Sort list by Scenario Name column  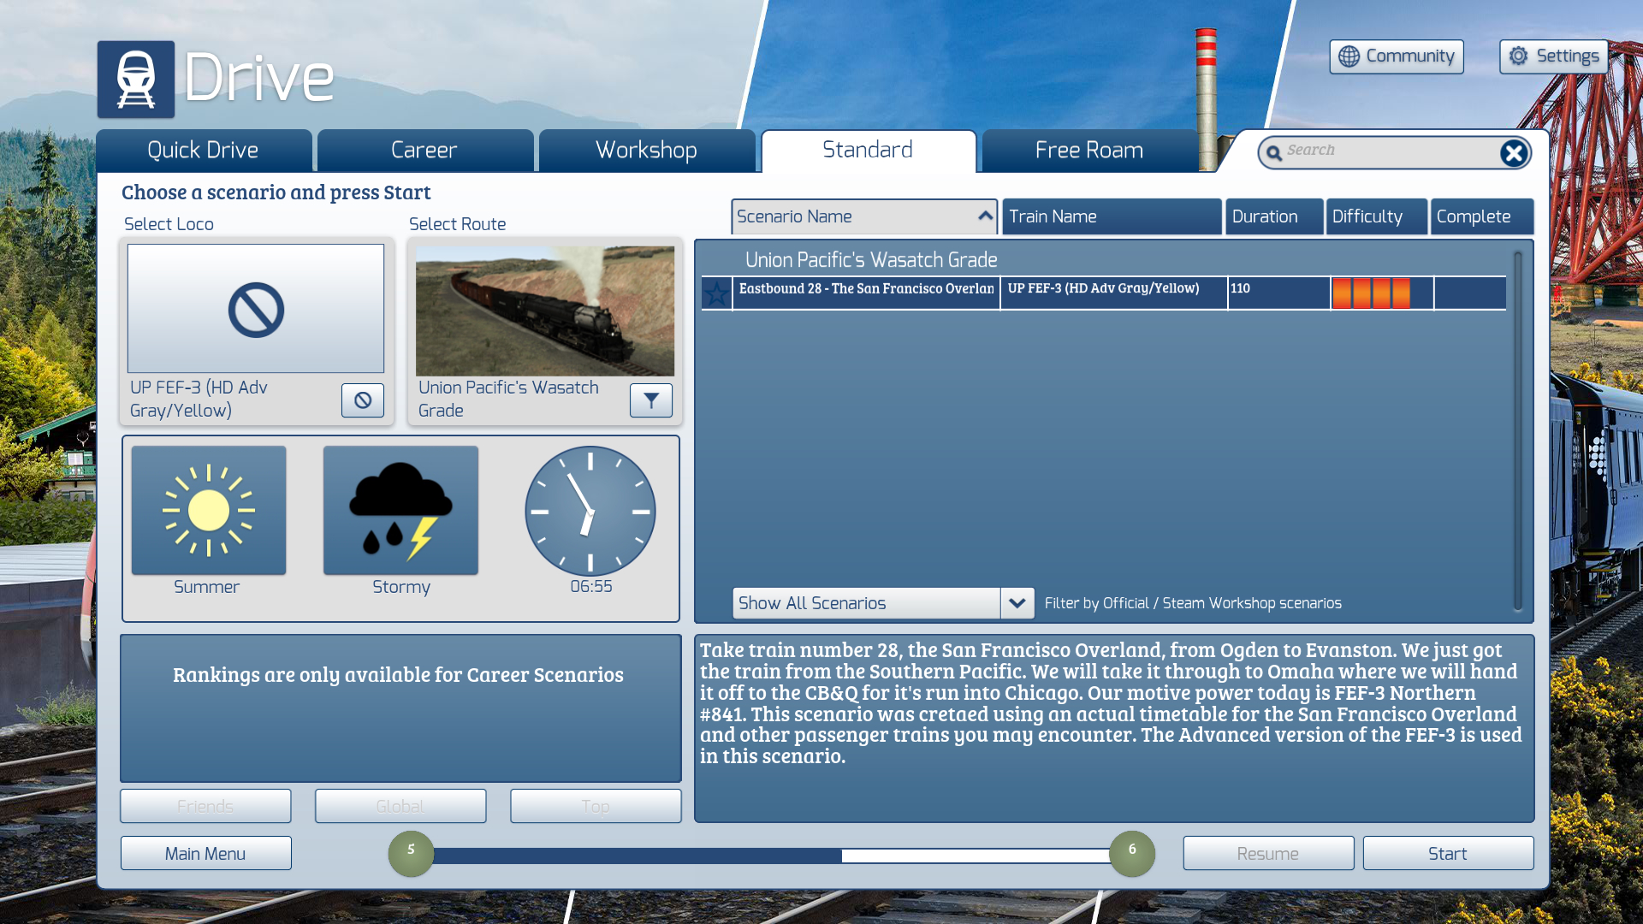(x=864, y=216)
